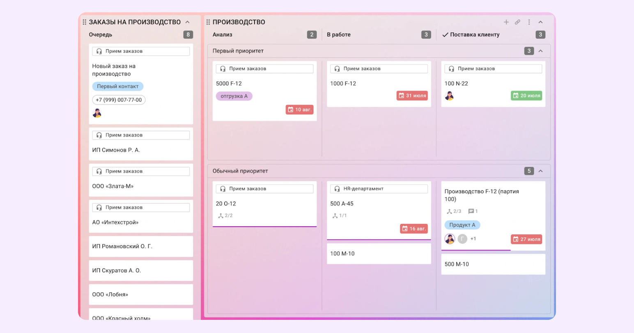Click headphones icon on HR-департамент card label
Screen dimensions: 634x333
pos(337,189)
